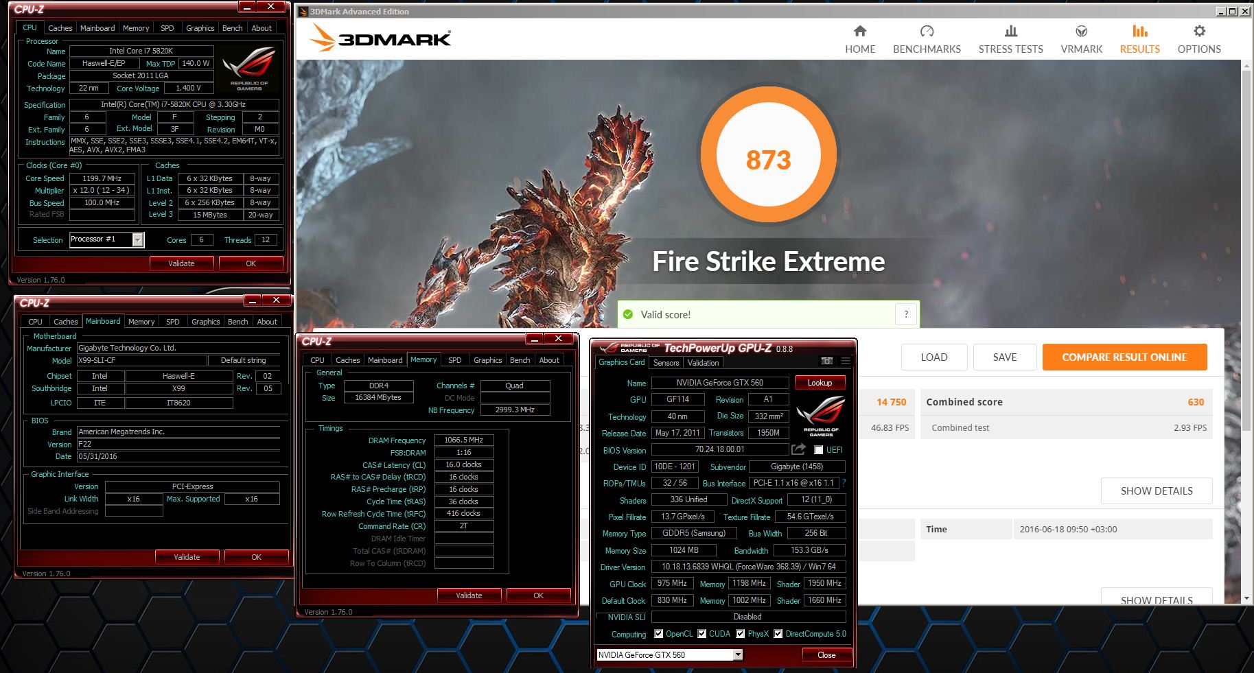Open the SPD tab in top CPU-Z window
This screenshot has height=673, width=1254.
(x=167, y=28)
